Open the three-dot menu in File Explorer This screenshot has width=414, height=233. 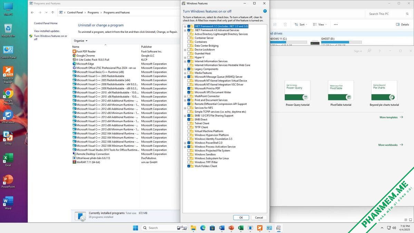point(336,25)
